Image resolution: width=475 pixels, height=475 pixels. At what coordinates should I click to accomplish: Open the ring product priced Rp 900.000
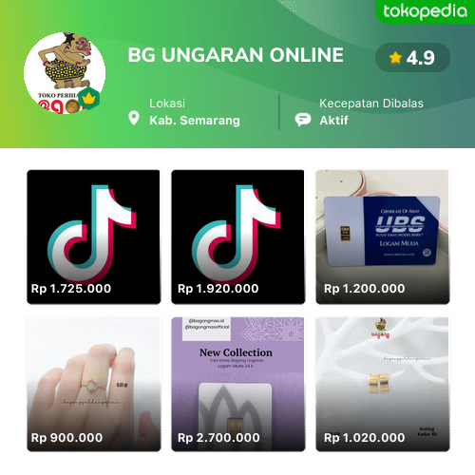click(x=94, y=384)
